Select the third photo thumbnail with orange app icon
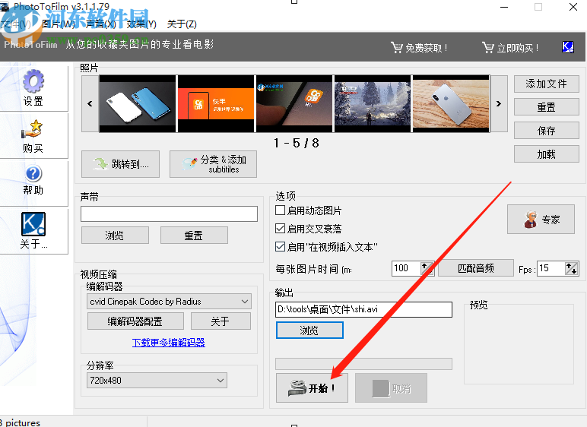 [x=294, y=103]
